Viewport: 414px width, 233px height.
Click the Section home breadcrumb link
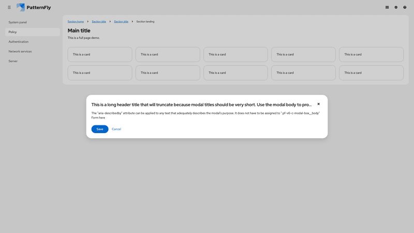76,22
